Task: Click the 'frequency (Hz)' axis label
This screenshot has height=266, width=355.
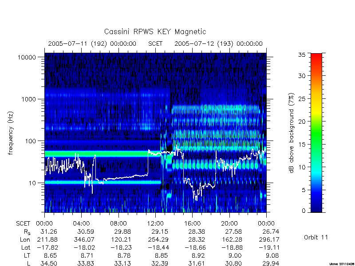Action: pyautogui.click(x=10, y=133)
